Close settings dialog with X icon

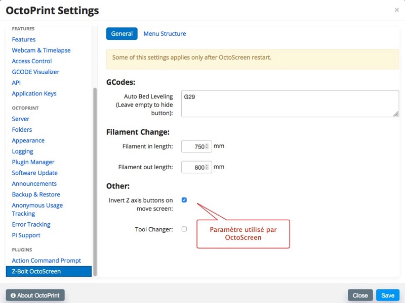pyautogui.click(x=396, y=10)
